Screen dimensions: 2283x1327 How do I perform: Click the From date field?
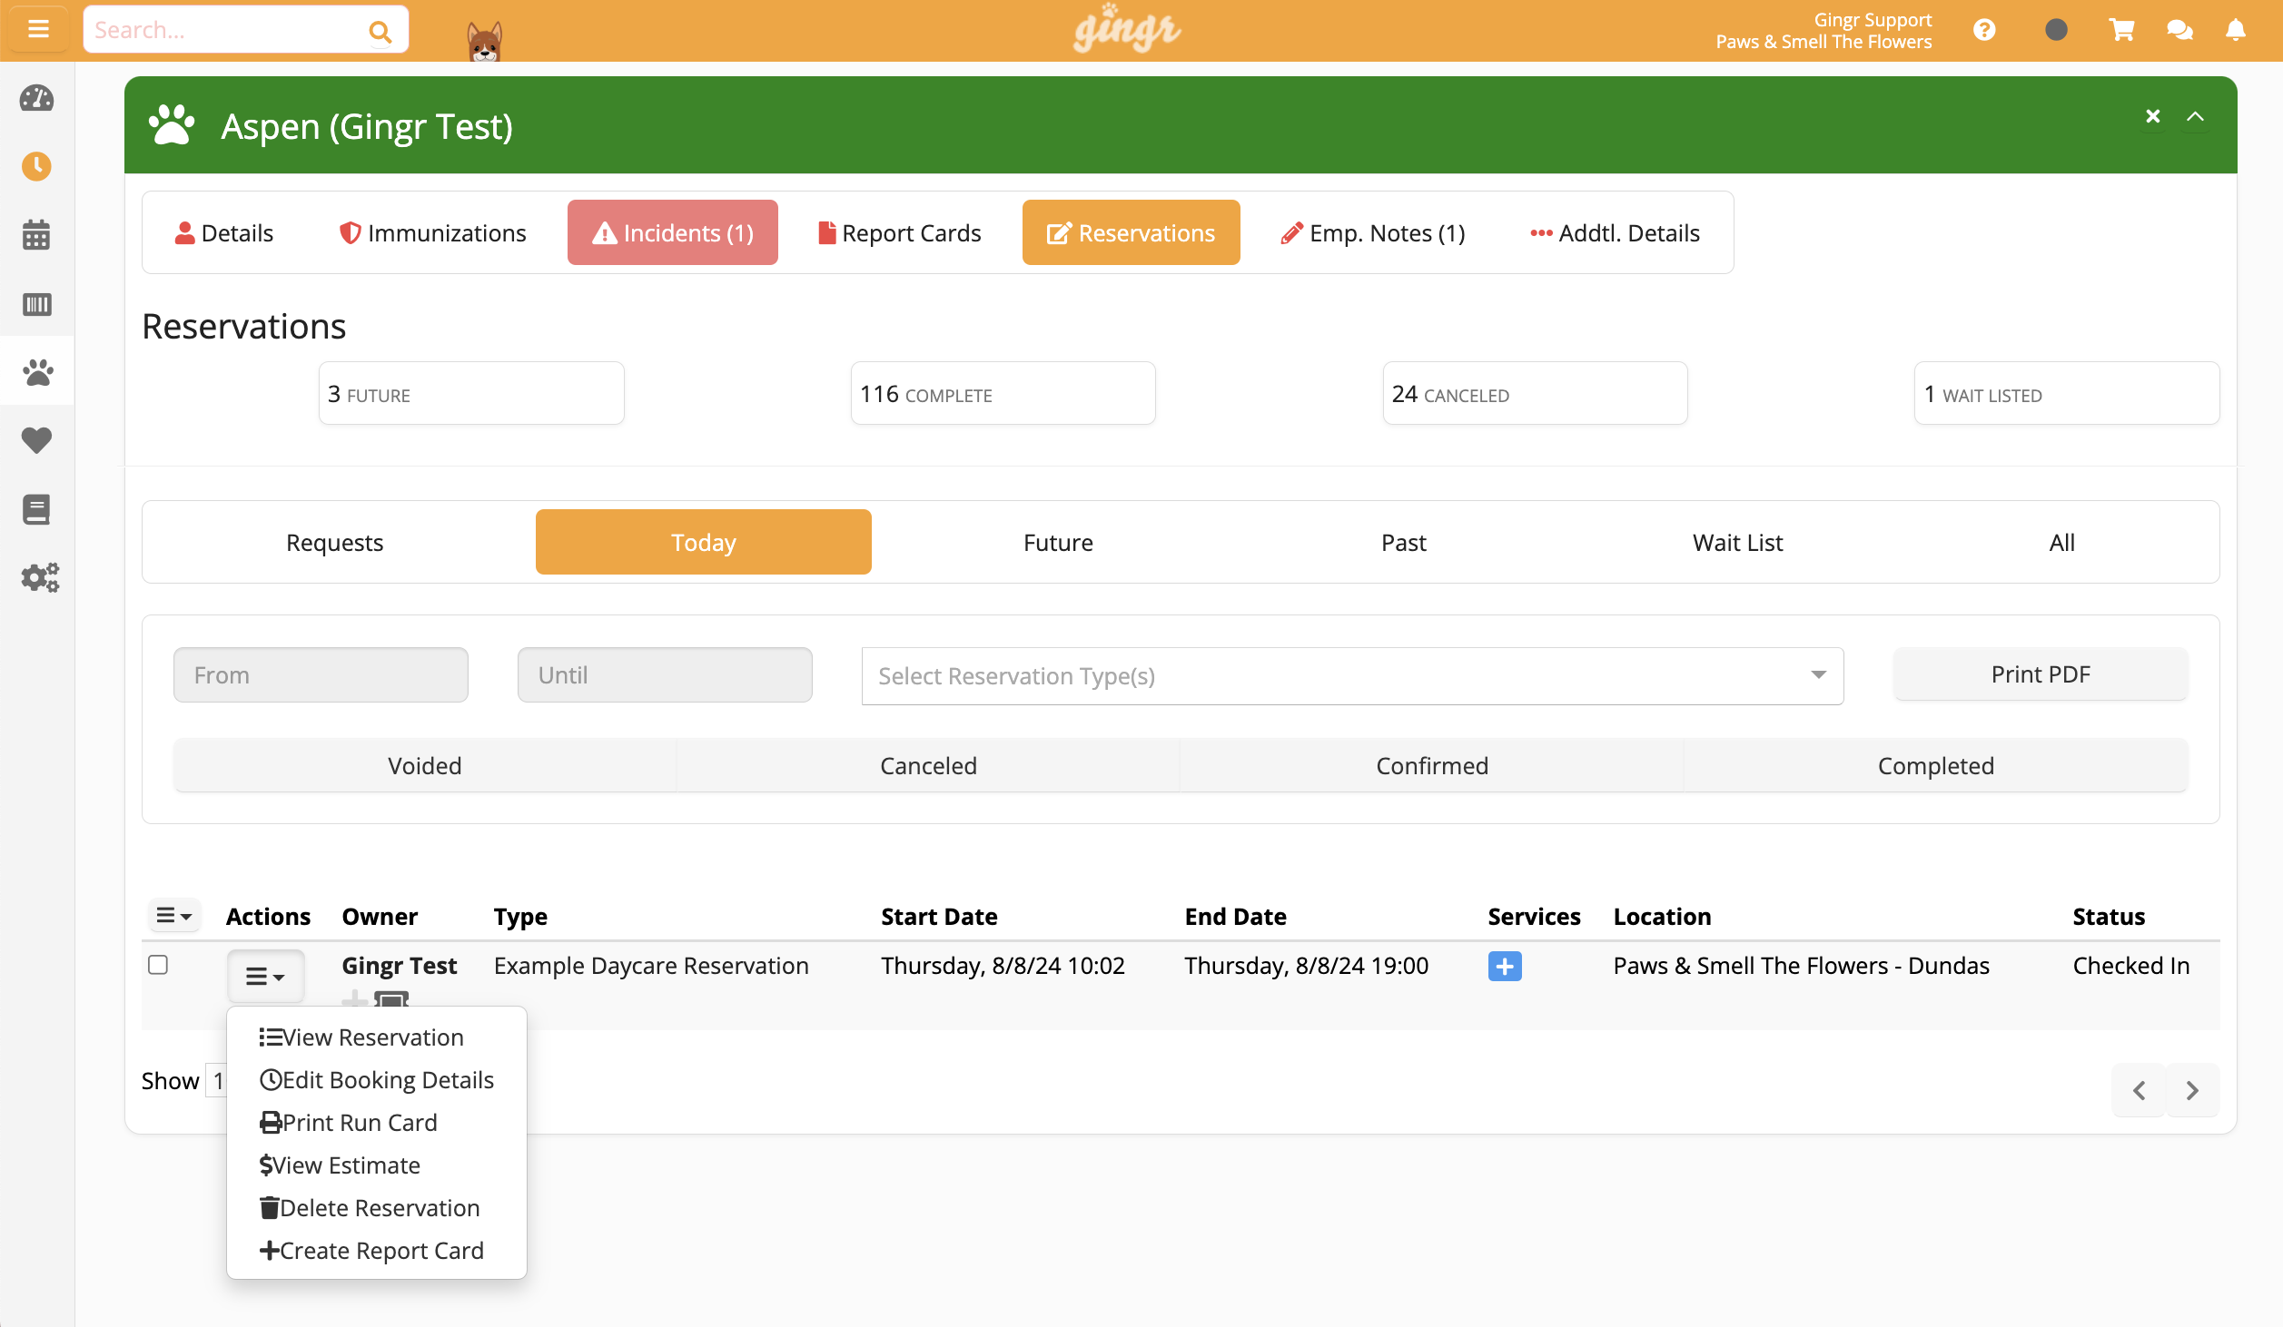(x=321, y=675)
